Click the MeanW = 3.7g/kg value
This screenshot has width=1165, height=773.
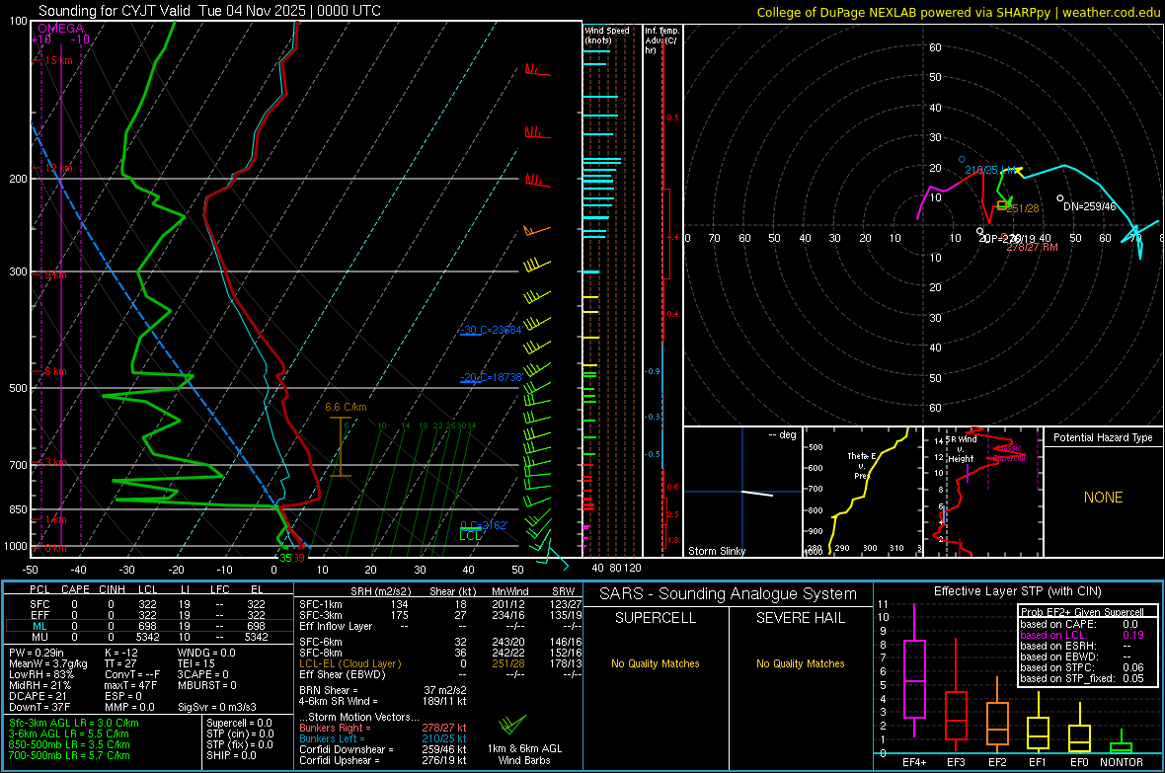[x=48, y=663]
